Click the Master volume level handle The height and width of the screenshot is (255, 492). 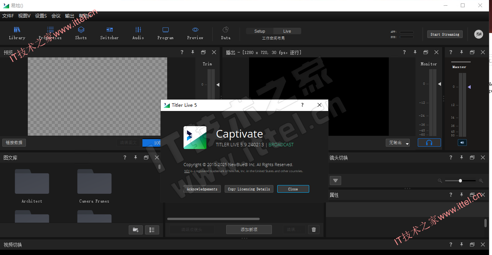pos(469,87)
